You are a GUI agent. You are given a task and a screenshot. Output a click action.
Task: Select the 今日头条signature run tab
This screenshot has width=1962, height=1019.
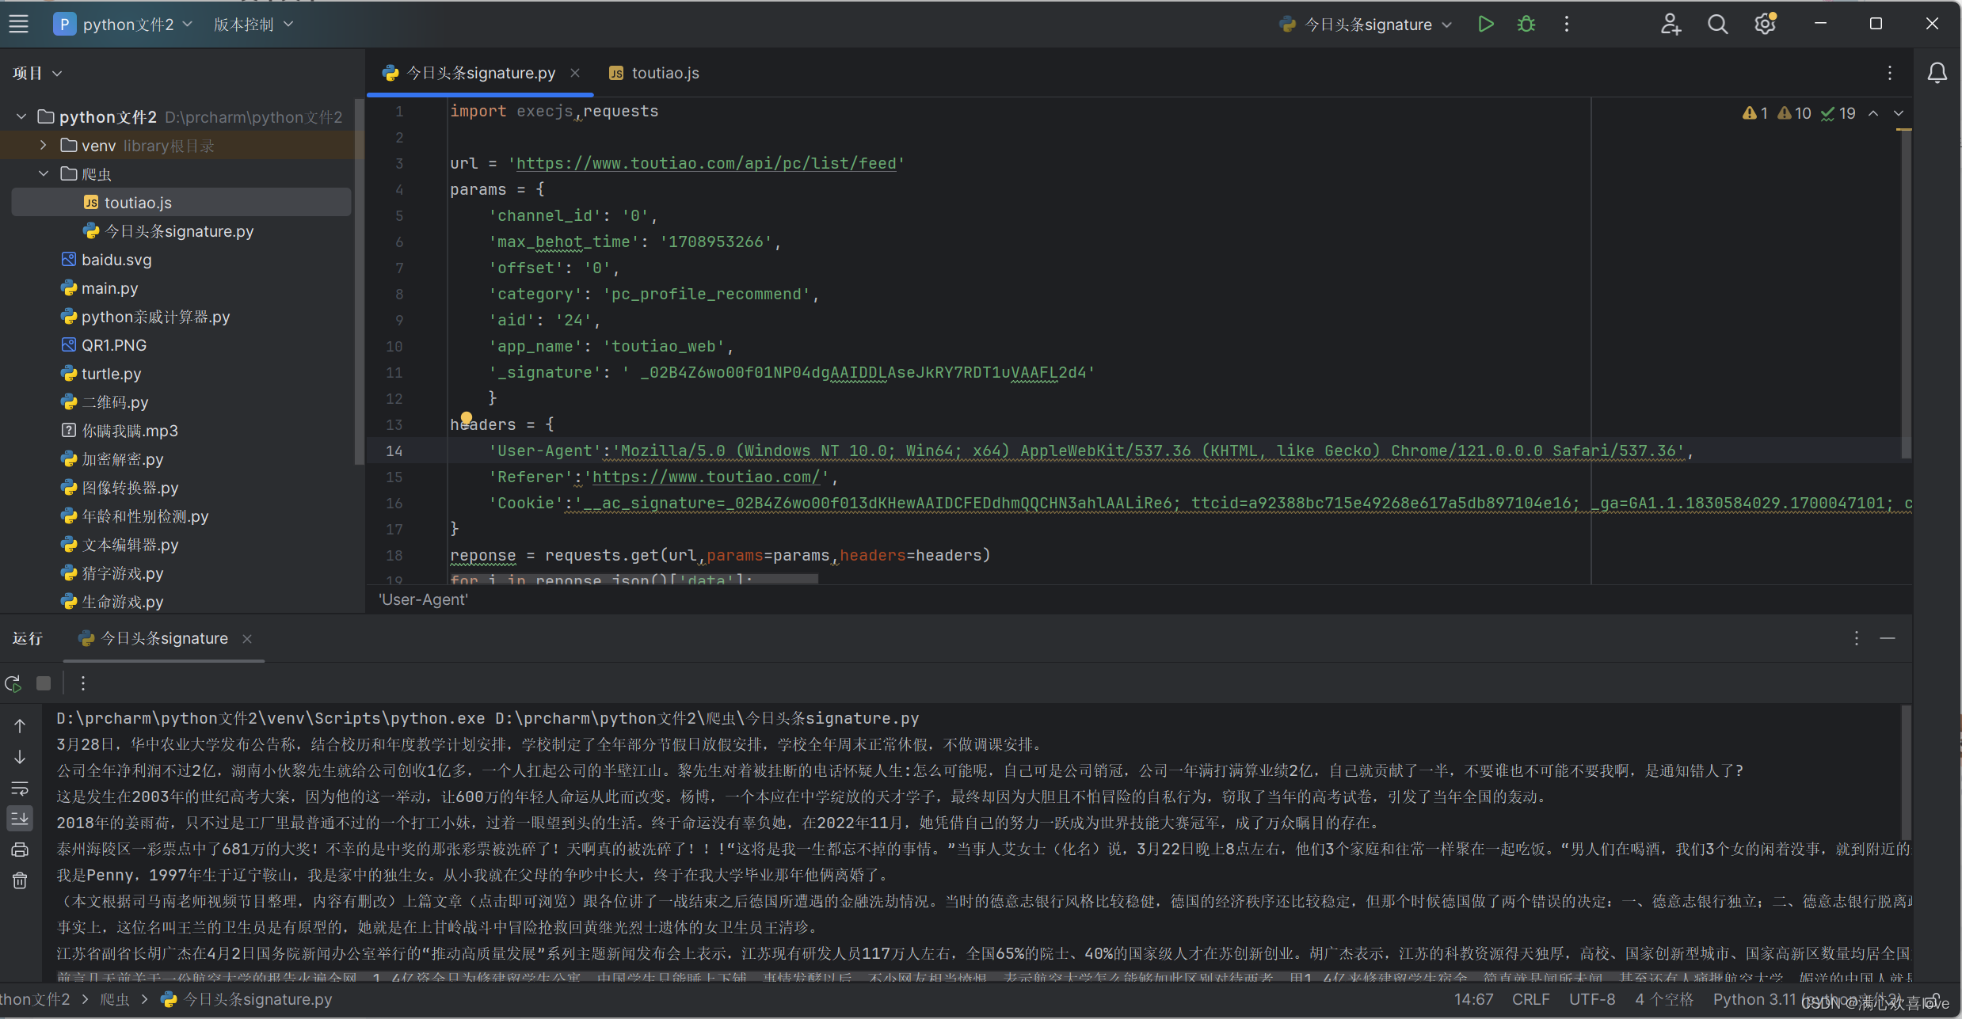164,639
